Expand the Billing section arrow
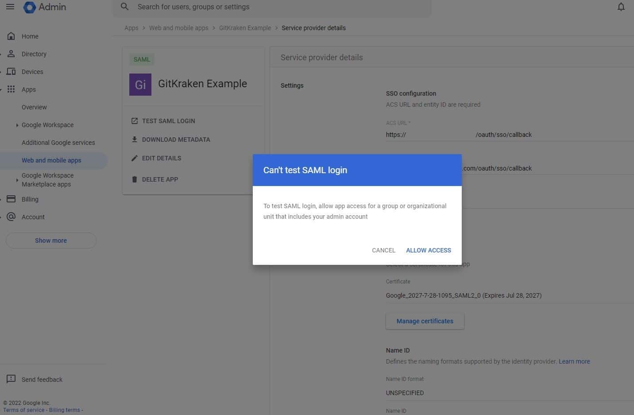 tap(1, 199)
